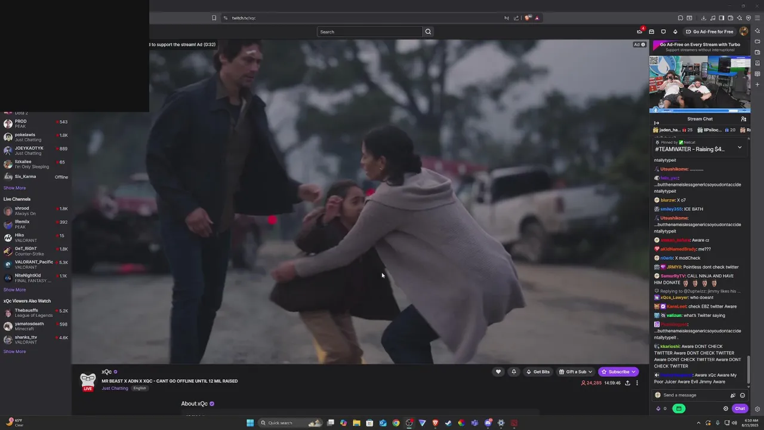This screenshot has width=764, height=430.
Task: Open the emote picker smiley icon
Action: 743,395
